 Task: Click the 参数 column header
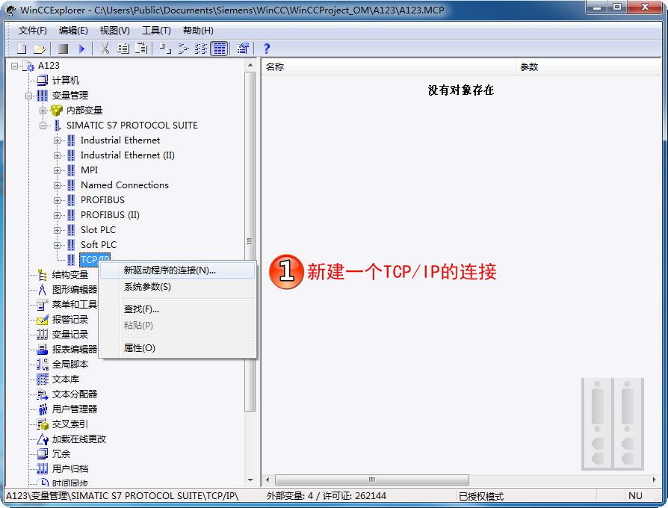pos(588,66)
